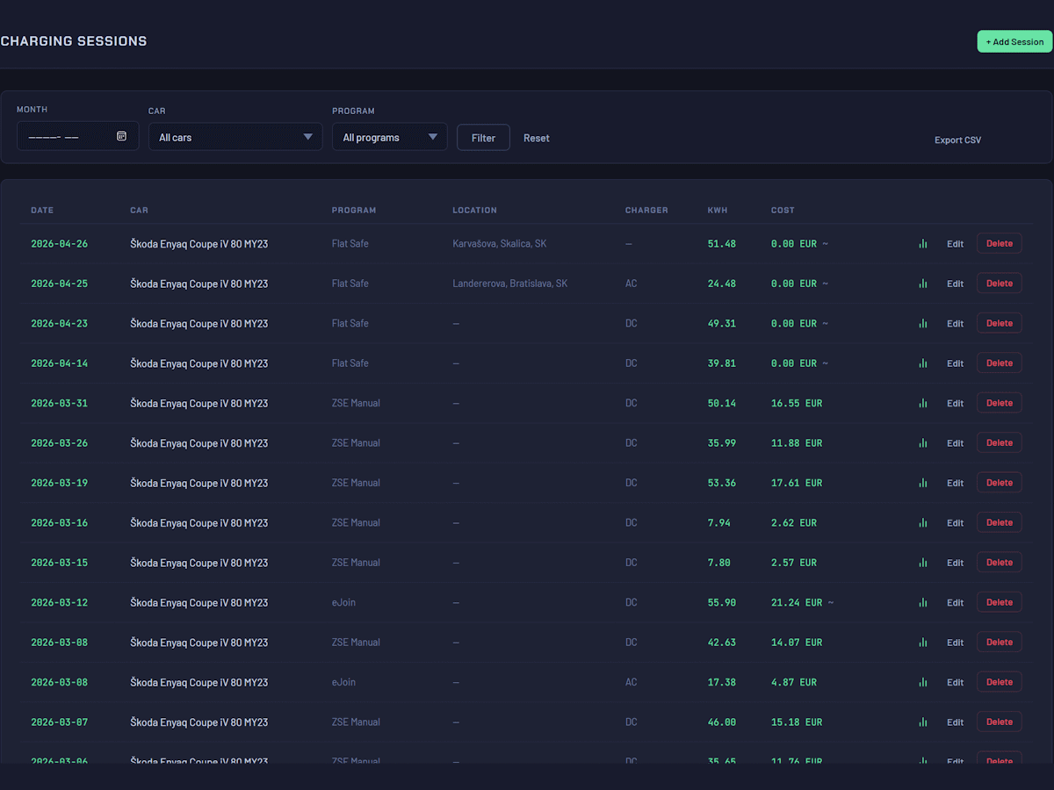View chart icon on 2026-03-31 row
Viewport: 1054px width, 790px height.
(x=922, y=404)
